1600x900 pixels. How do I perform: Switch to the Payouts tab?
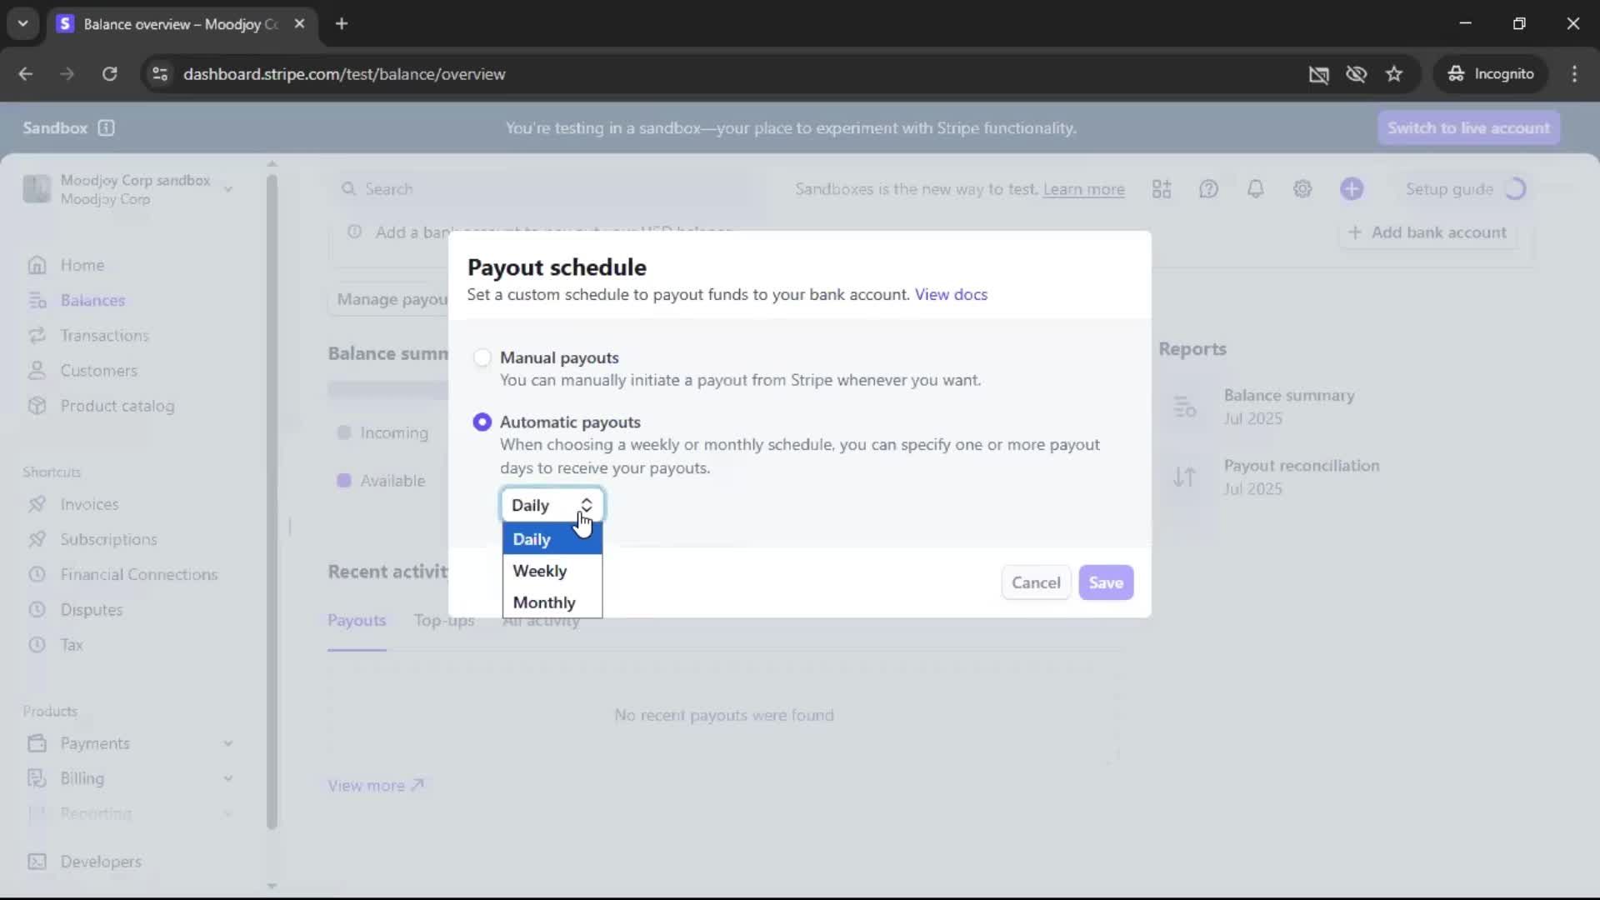coord(357,620)
